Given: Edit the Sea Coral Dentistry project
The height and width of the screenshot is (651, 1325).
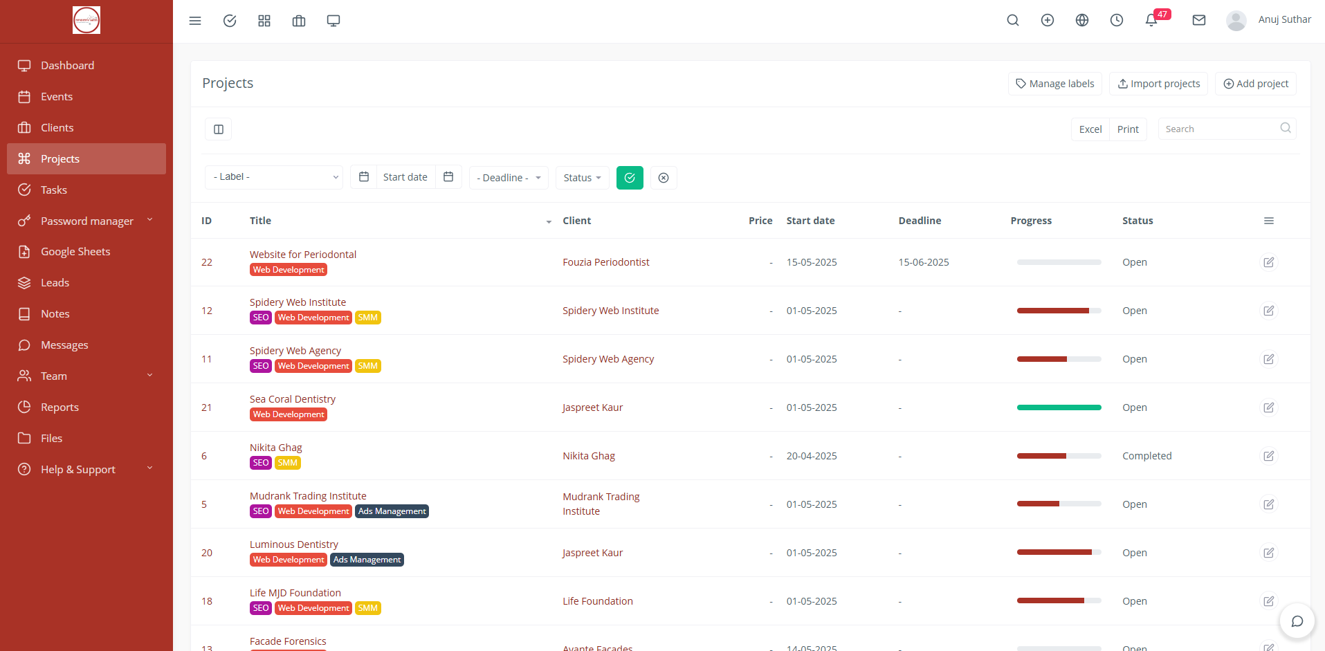Looking at the screenshot, I should point(1269,407).
